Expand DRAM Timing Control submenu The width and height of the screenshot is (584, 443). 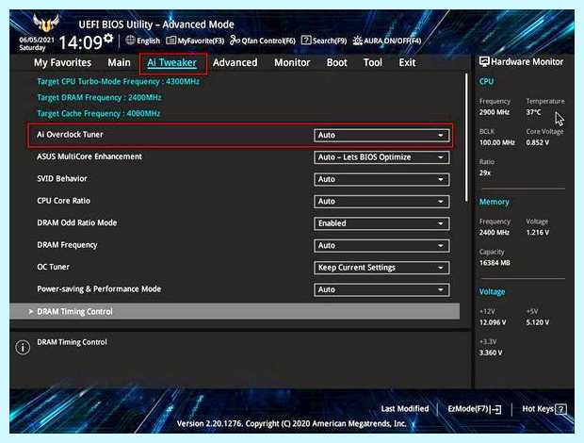[x=235, y=311]
